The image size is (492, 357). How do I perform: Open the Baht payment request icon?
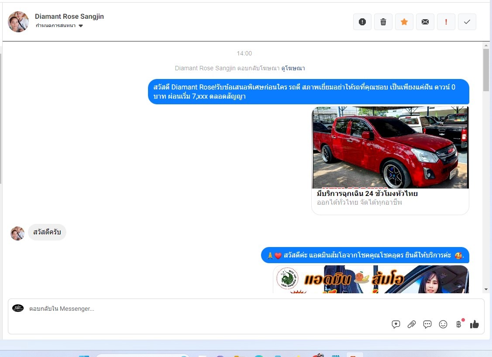pyautogui.click(x=458, y=324)
